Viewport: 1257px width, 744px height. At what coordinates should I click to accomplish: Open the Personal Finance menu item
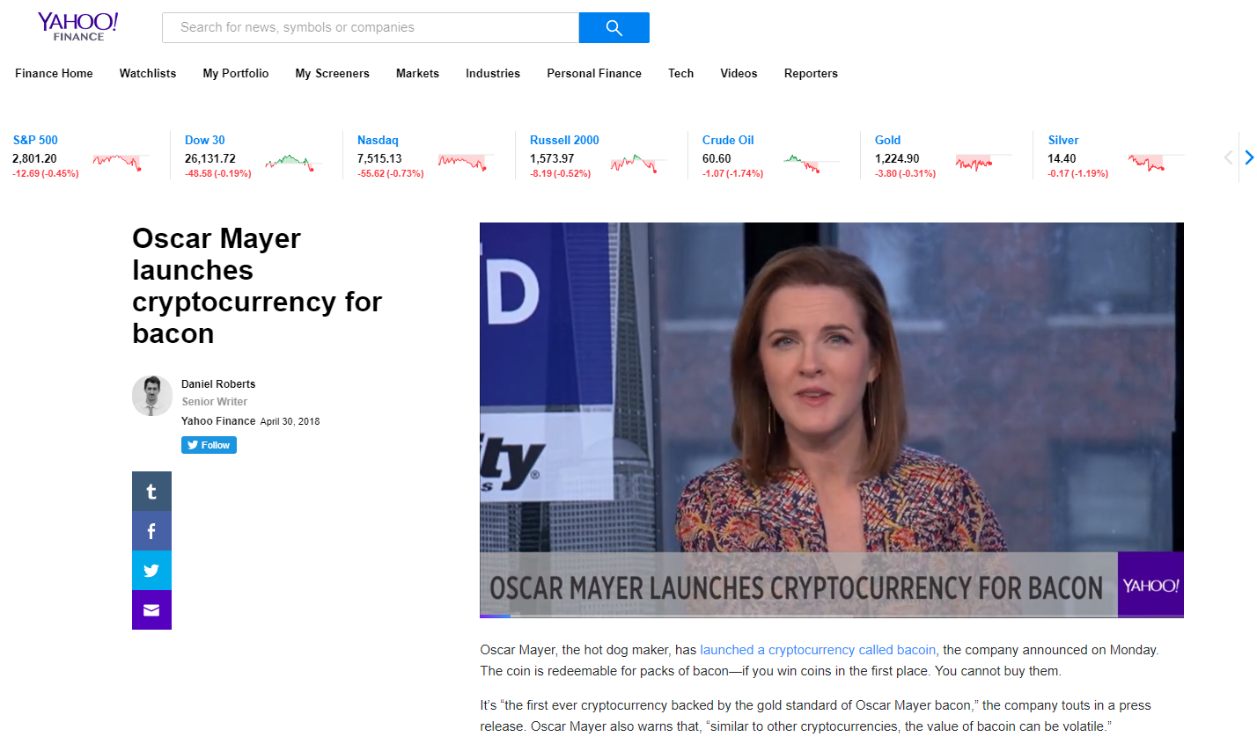594,73
